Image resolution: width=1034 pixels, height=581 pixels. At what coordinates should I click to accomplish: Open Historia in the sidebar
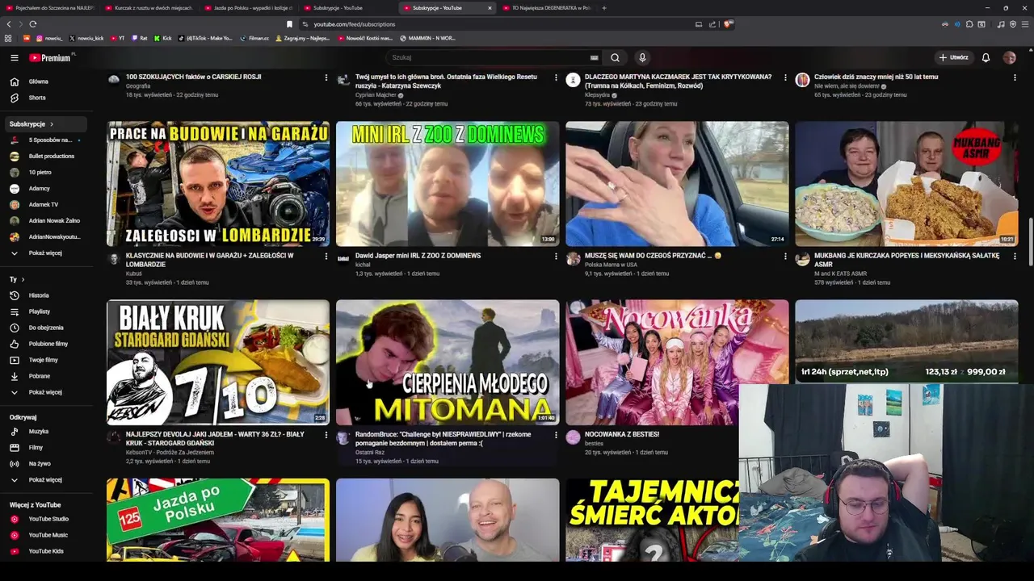point(44,295)
